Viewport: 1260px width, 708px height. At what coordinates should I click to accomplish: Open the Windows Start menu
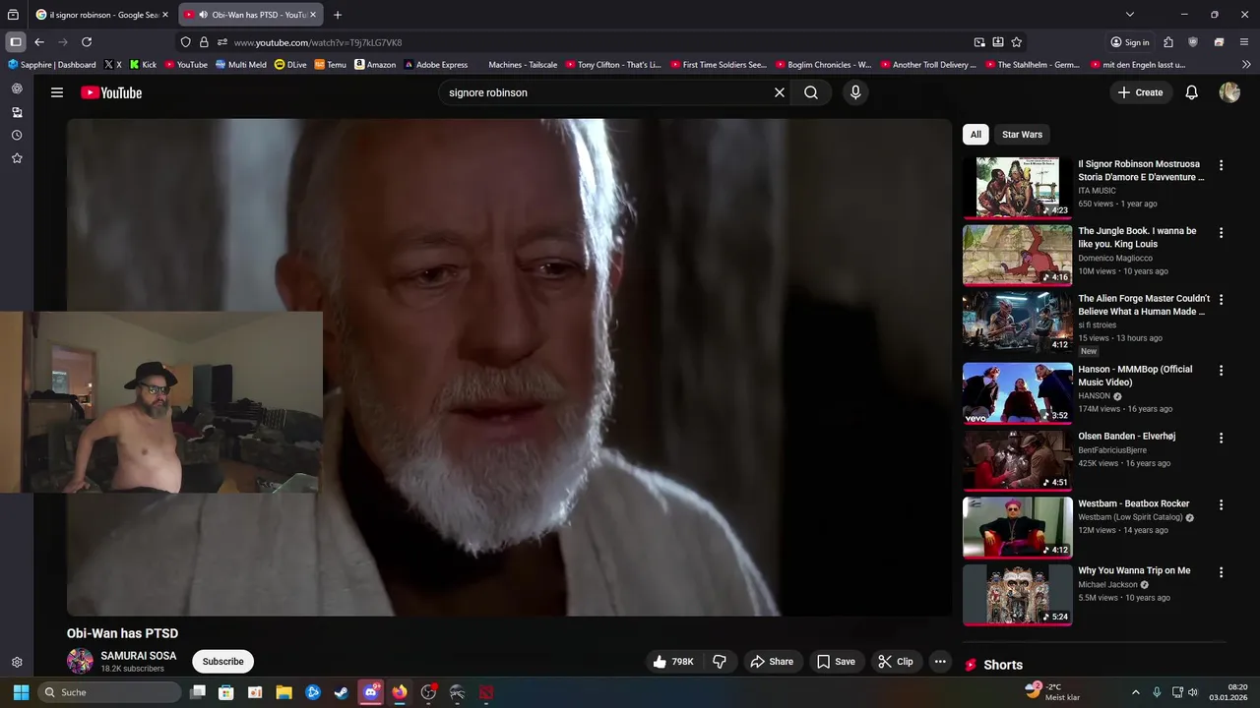click(x=21, y=692)
